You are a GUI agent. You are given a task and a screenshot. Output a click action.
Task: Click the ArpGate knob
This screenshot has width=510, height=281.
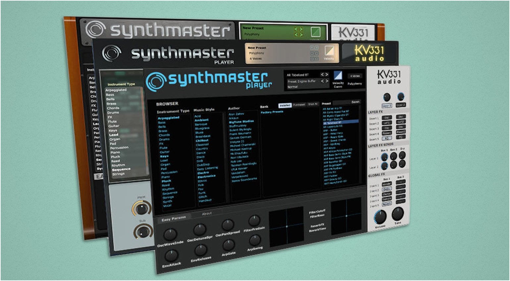pos(229,245)
